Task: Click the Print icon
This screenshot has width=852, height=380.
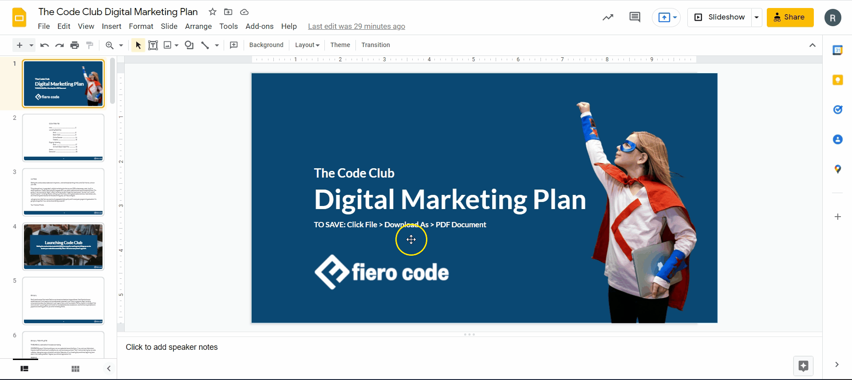Action: [x=75, y=45]
